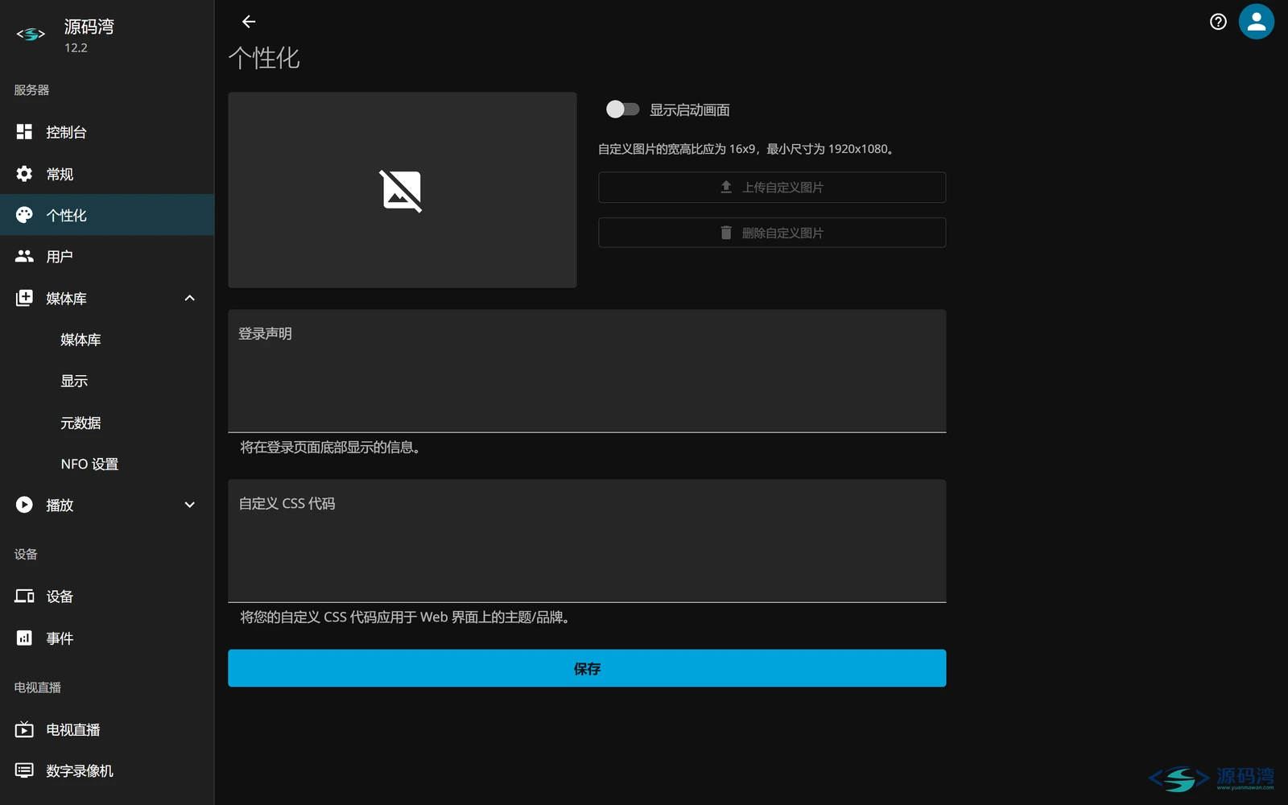
Task: Open the 元数据 submenu item
Action: 107,423
